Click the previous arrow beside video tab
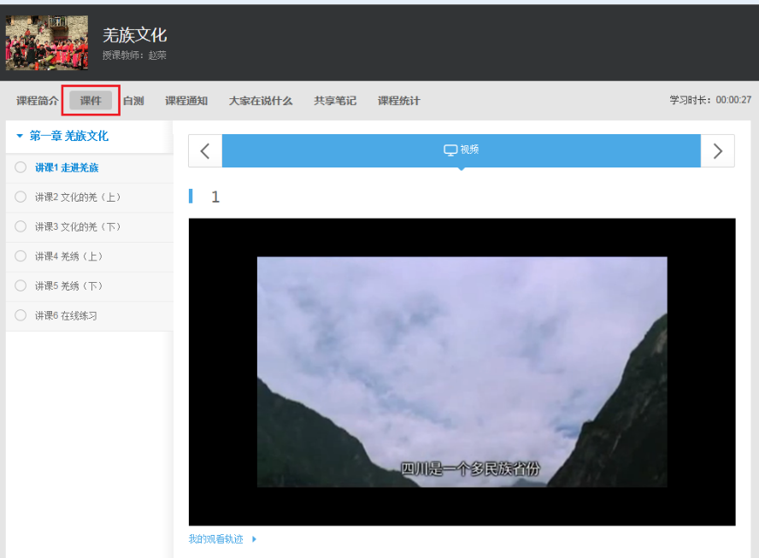This screenshot has width=759, height=558. point(205,151)
